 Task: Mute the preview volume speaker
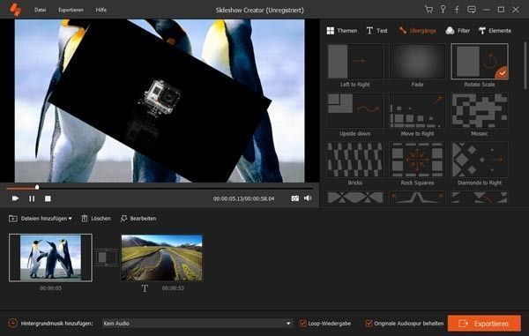(308, 198)
